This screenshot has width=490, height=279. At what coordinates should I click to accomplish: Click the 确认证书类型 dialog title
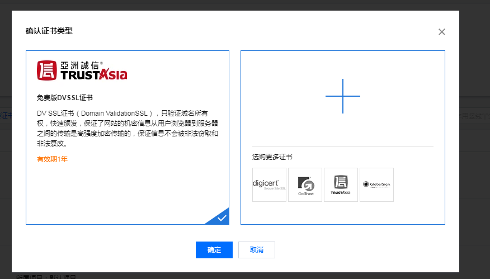coord(49,31)
